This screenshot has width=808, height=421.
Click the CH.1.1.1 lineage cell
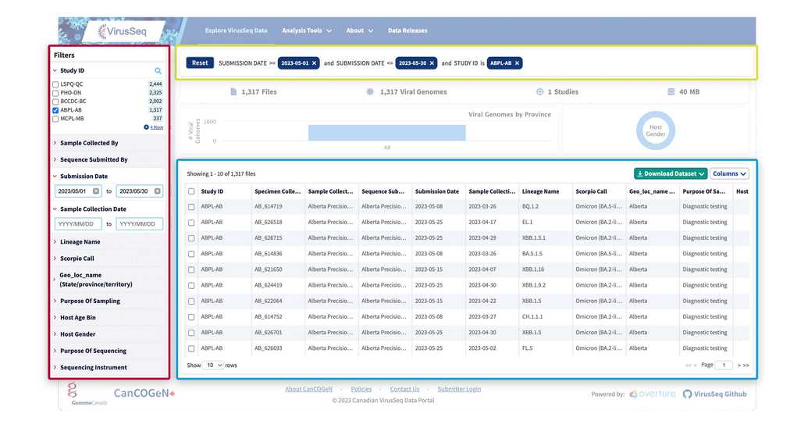point(532,317)
